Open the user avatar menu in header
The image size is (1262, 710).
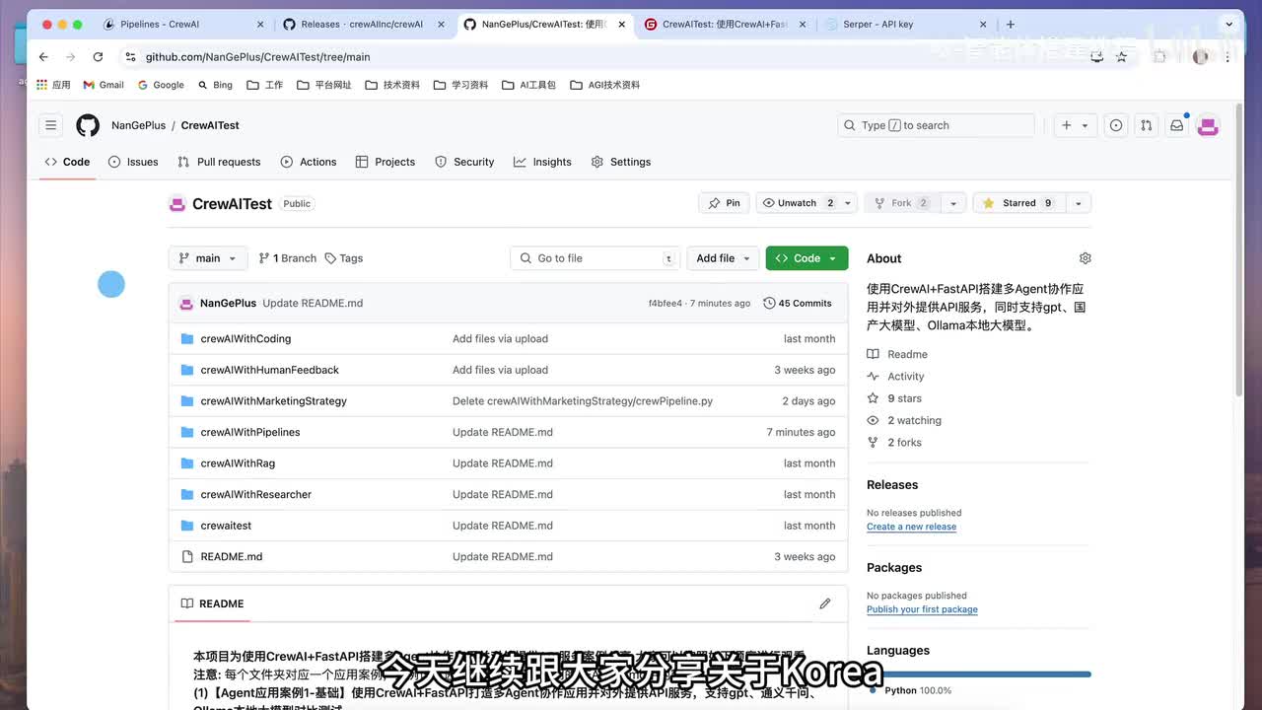click(1209, 125)
